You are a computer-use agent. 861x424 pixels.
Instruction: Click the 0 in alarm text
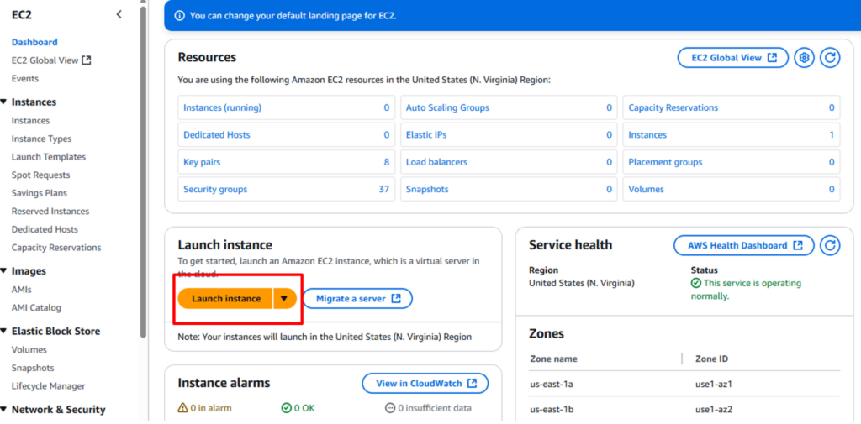(x=211, y=408)
